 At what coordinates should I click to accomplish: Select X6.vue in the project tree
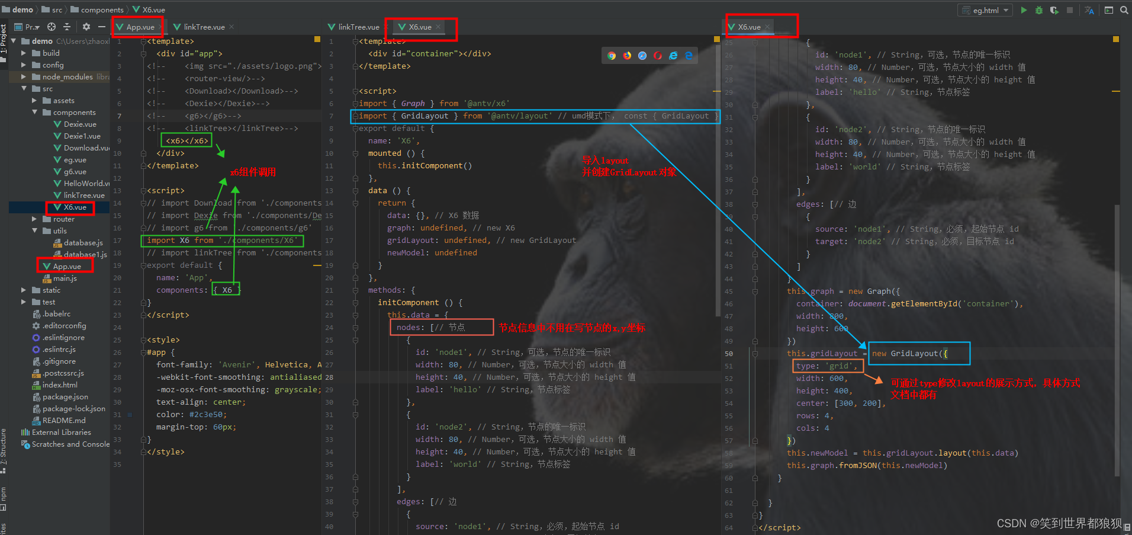pos(75,207)
